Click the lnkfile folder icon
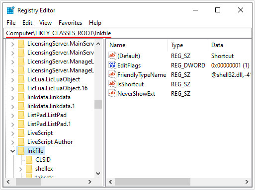Screen dimensions: 255x190 [x=21, y=151]
